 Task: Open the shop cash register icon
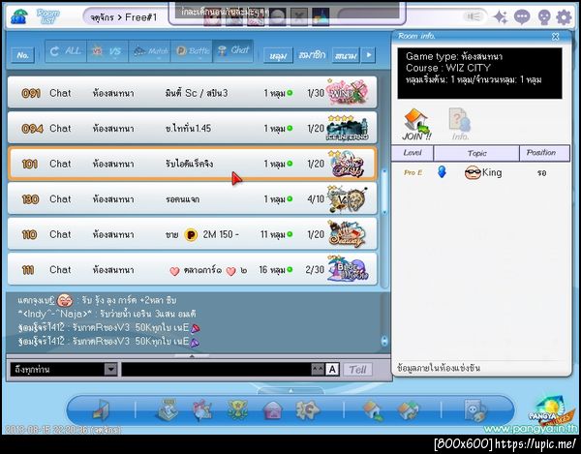[x=168, y=409]
